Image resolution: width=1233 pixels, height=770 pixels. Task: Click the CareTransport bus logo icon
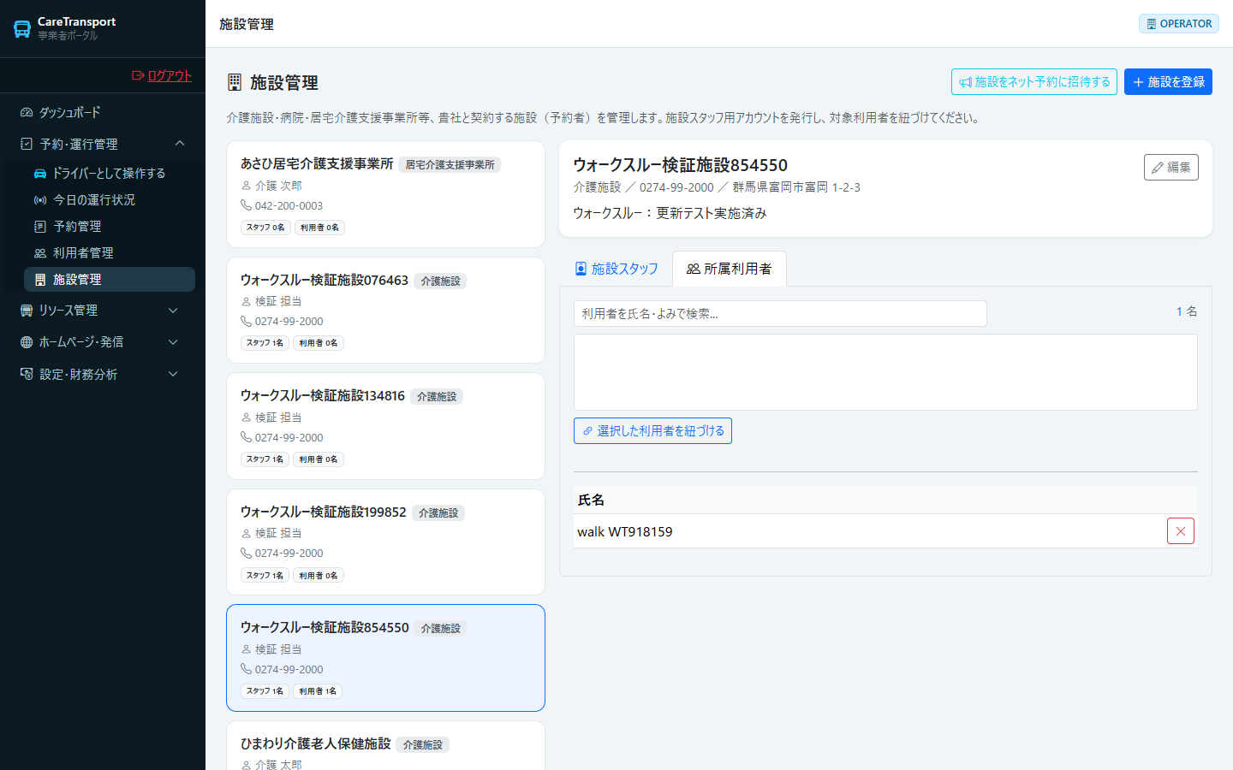[22, 29]
